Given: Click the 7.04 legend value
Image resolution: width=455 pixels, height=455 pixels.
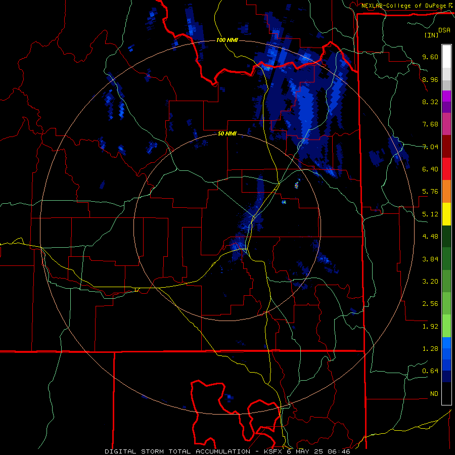Looking at the screenshot, I should (x=430, y=147).
